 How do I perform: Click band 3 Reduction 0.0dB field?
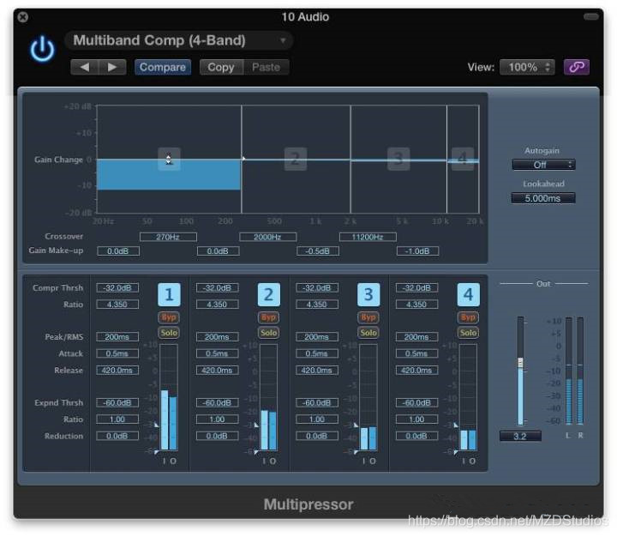(x=317, y=436)
